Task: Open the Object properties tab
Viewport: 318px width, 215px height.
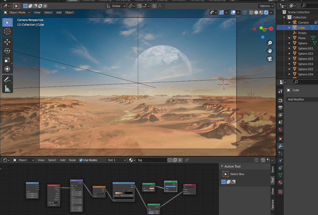Action: coord(280,139)
